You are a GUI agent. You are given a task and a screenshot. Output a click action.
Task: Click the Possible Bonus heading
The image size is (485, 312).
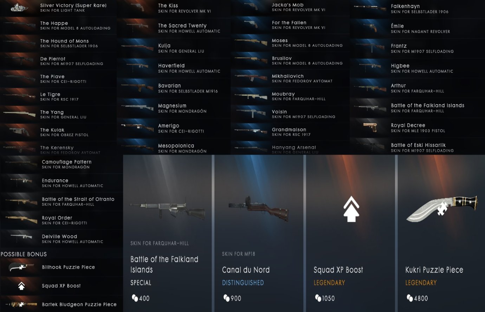(x=24, y=254)
